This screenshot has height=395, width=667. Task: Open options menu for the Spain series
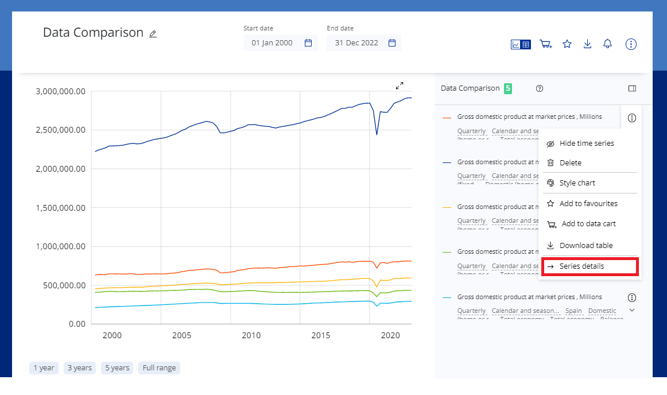[x=632, y=297]
